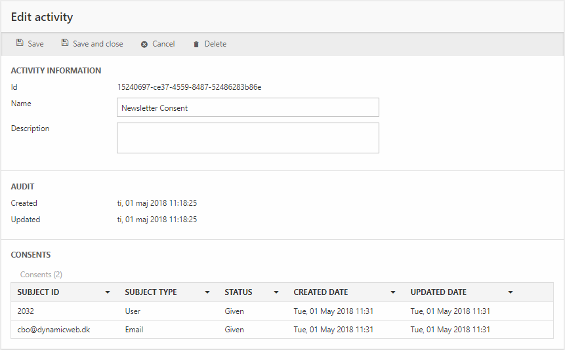This screenshot has height=350, width=565.
Task: Expand the Subject Type column dropdown arrow
Action: click(x=207, y=292)
